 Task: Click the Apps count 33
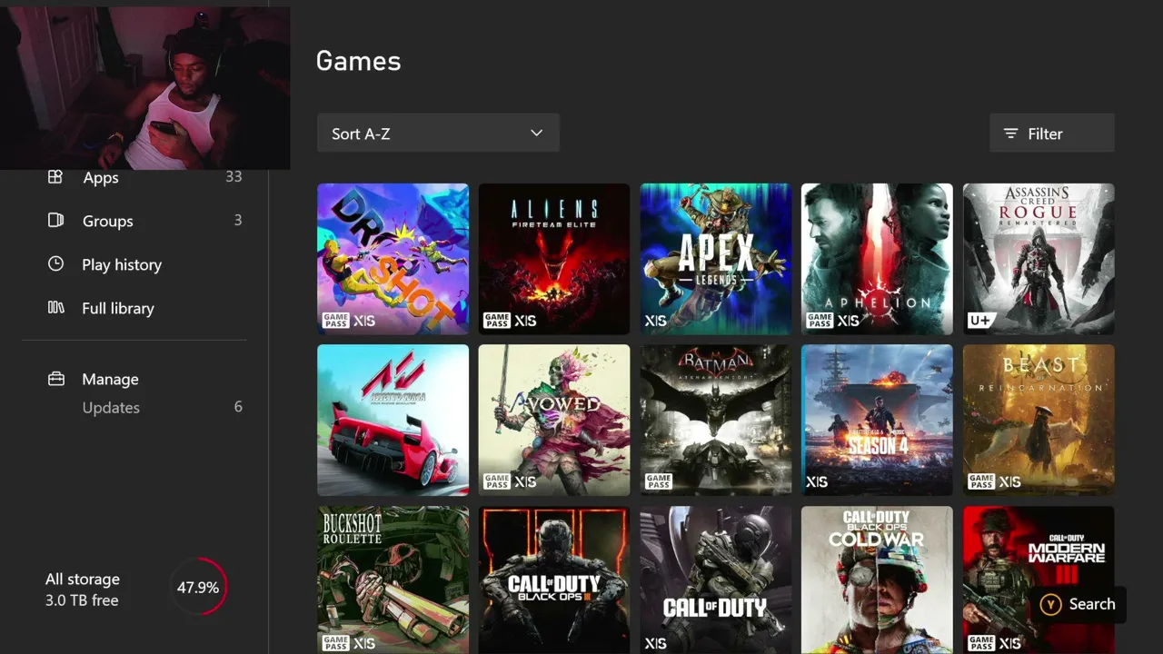(x=234, y=177)
